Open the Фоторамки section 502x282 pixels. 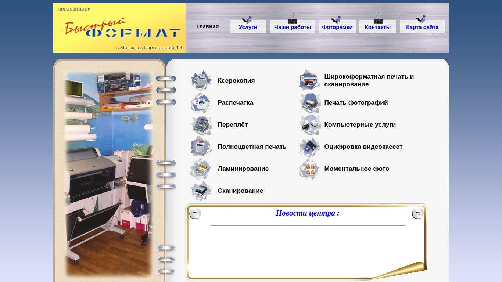(x=337, y=27)
